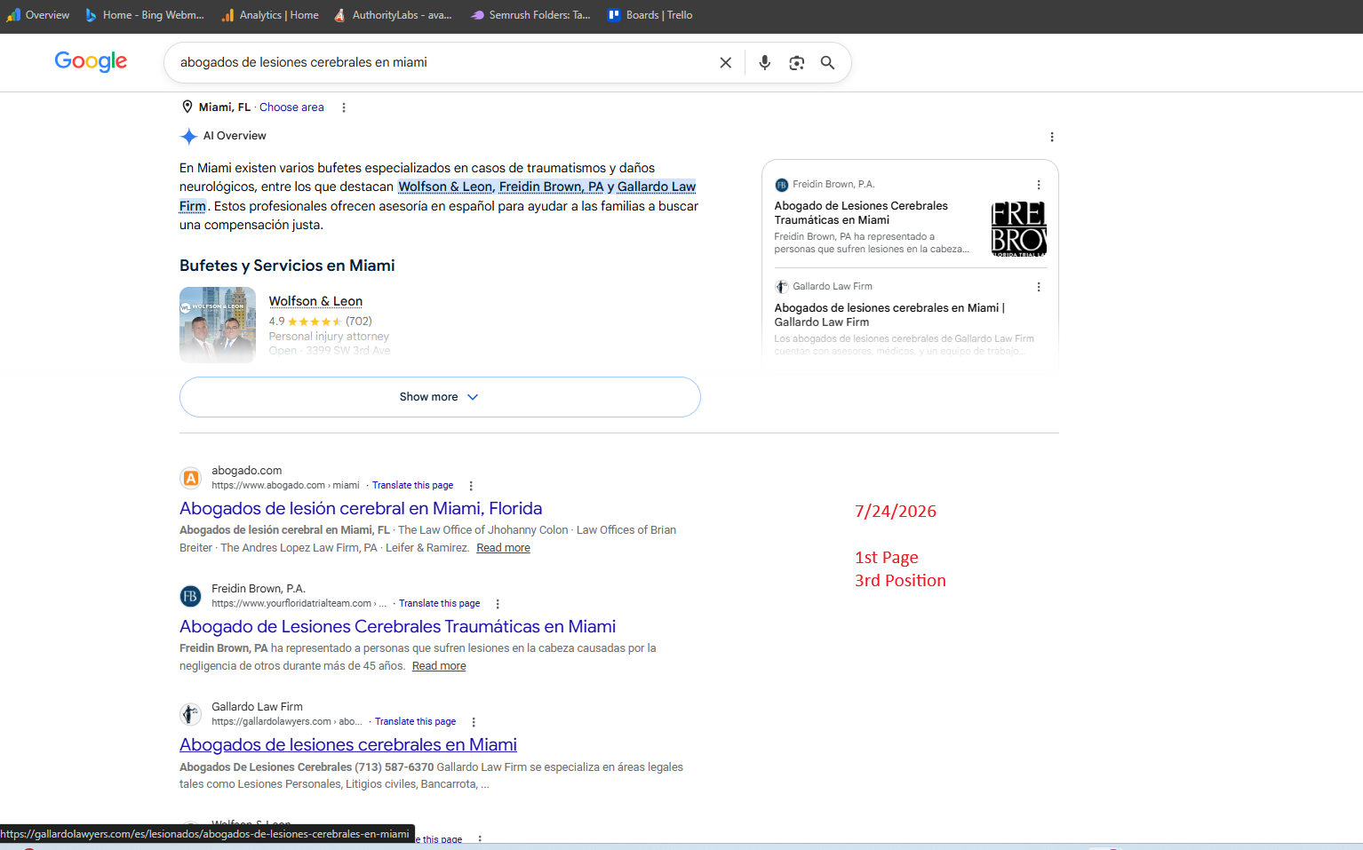Open Abogado de Lesiones Cerebrales Traumáticas en Miami result
The width and height of the screenshot is (1363, 850).
point(397,626)
